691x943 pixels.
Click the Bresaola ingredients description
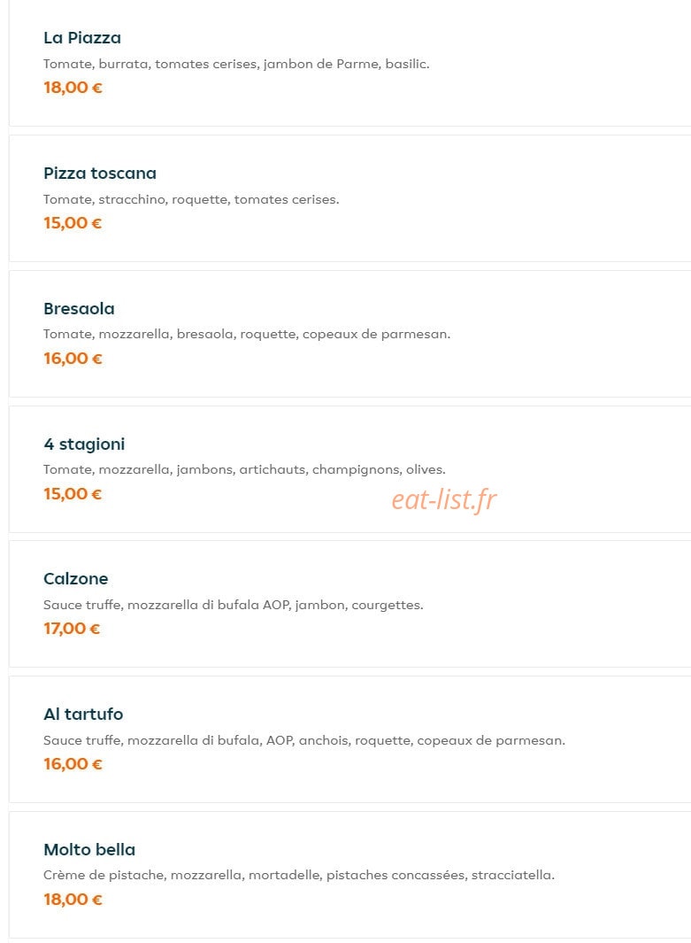(246, 335)
